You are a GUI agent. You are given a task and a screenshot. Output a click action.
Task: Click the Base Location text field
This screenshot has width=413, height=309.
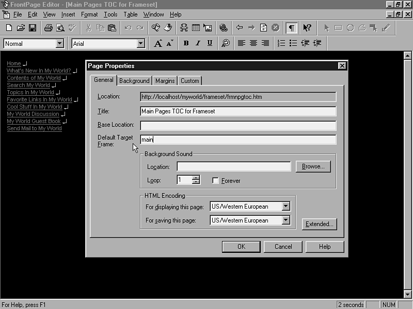(238, 126)
